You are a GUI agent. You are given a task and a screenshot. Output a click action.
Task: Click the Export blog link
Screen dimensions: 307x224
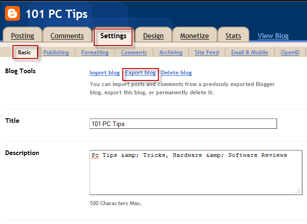click(140, 73)
